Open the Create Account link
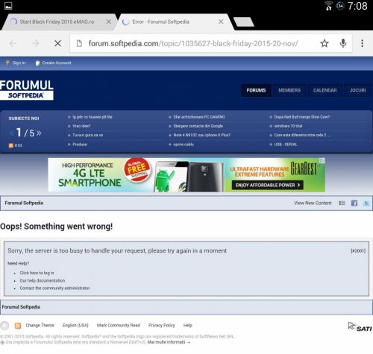The width and height of the screenshot is (373, 354). pos(53,63)
